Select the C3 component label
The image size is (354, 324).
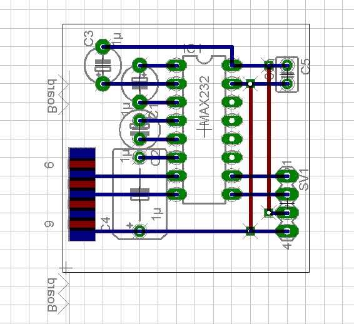89,38
